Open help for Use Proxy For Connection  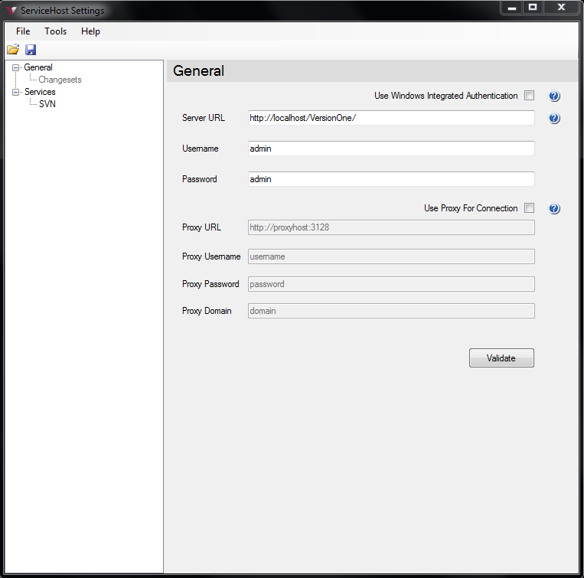pyautogui.click(x=554, y=208)
